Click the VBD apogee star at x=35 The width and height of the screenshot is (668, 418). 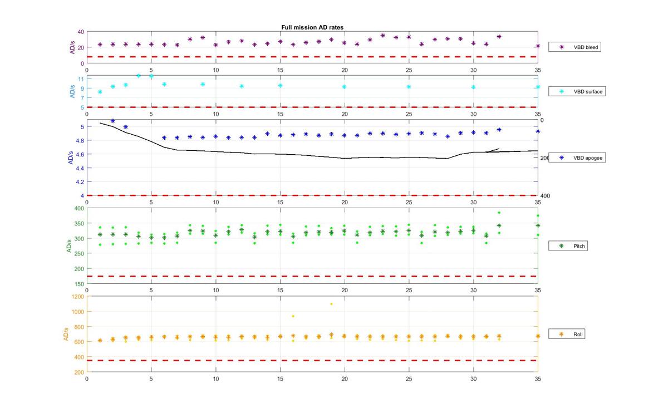tap(538, 131)
